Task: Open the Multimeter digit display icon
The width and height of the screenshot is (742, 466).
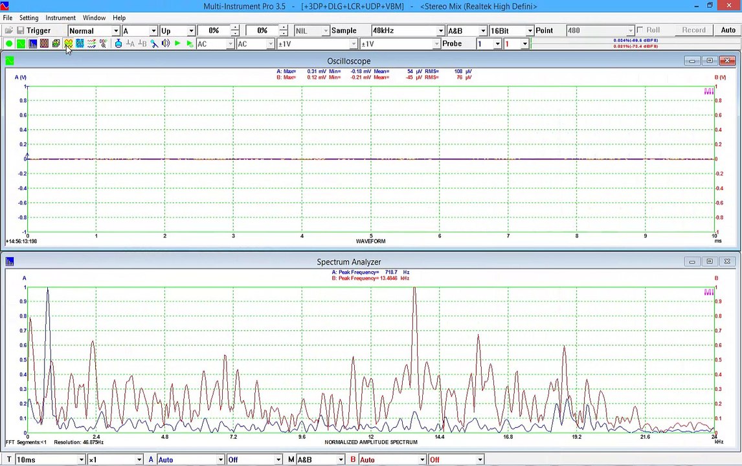Action: tap(44, 44)
